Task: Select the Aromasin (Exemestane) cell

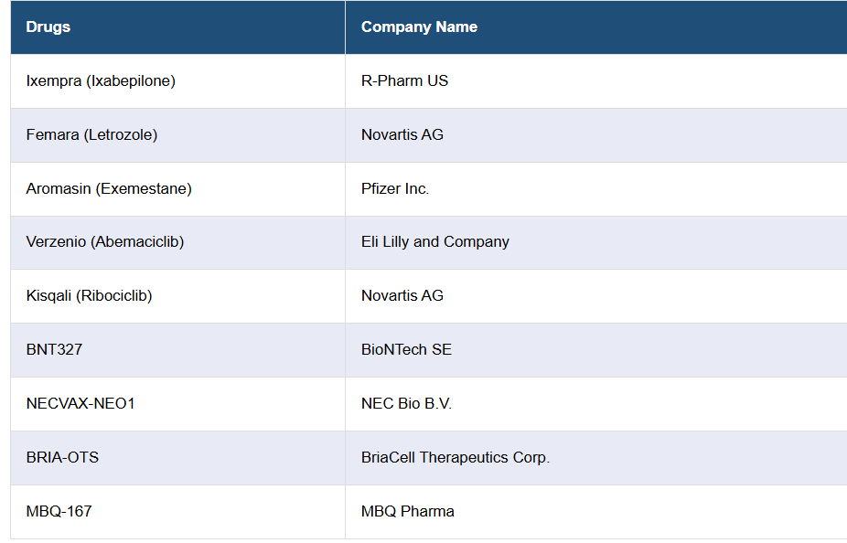Action: coord(109,188)
